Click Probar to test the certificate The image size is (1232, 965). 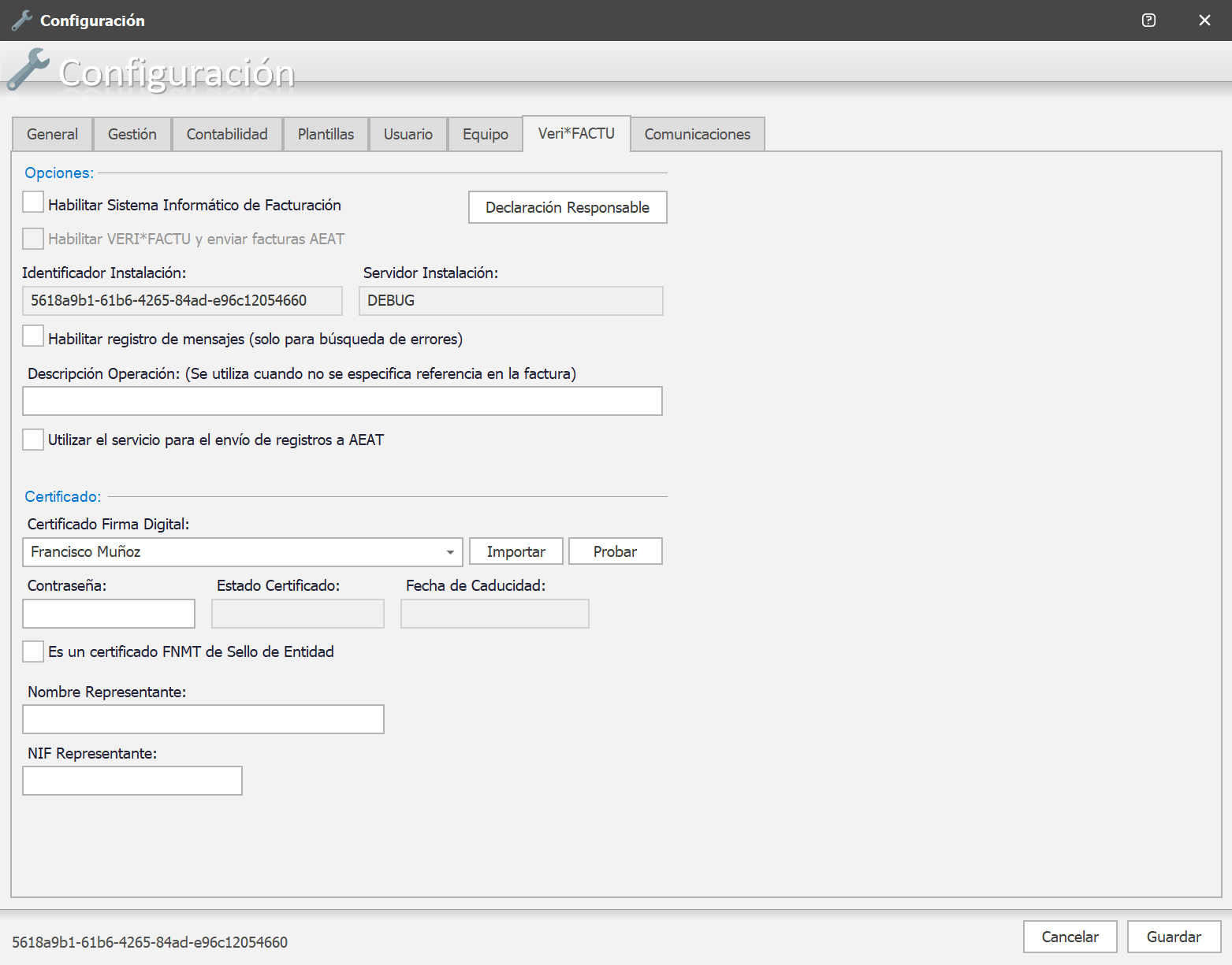coord(616,551)
